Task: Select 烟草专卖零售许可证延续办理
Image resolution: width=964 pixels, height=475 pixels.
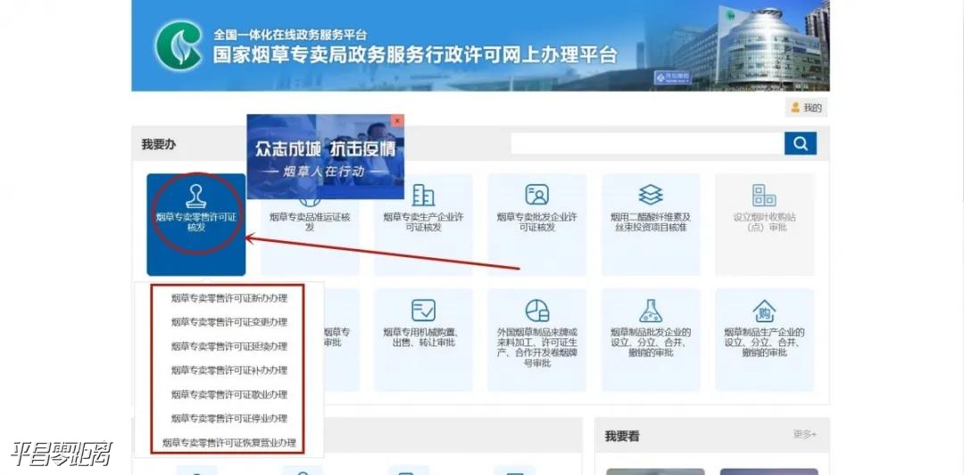Action: pos(229,346)
